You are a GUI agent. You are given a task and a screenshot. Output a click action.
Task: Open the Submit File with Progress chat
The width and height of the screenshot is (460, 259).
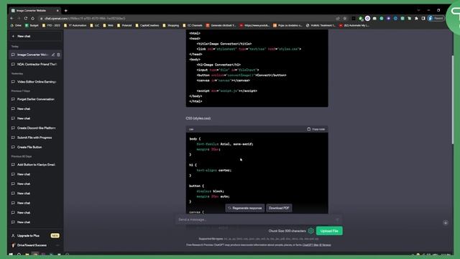coord(35,137)
